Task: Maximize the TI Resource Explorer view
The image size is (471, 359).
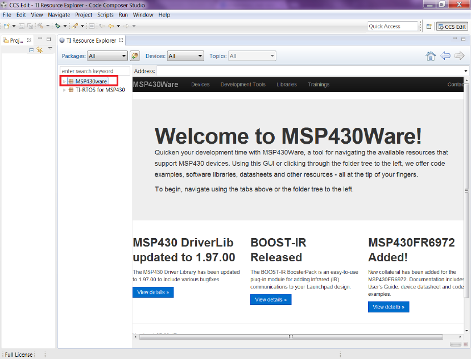Action: 464,39
